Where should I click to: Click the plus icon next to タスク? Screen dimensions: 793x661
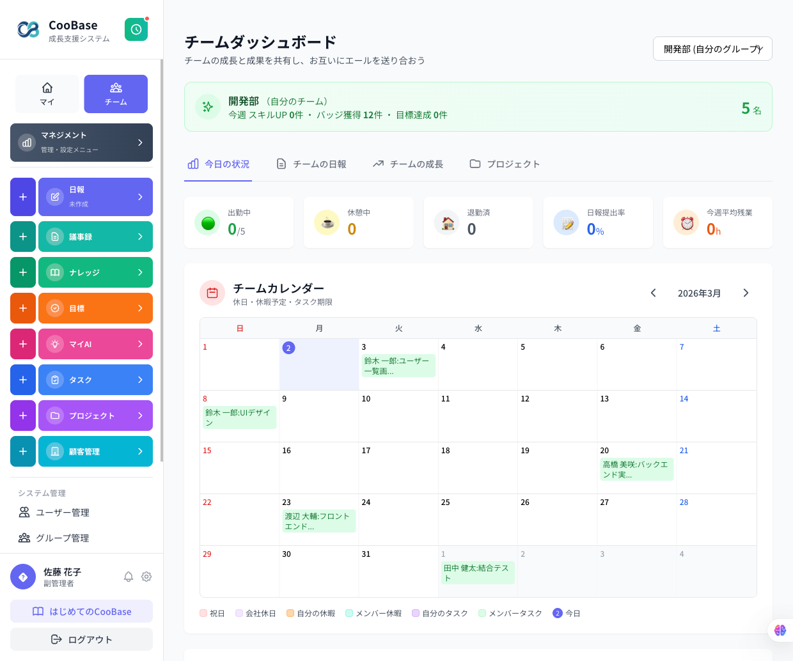[x=23, y=379]
